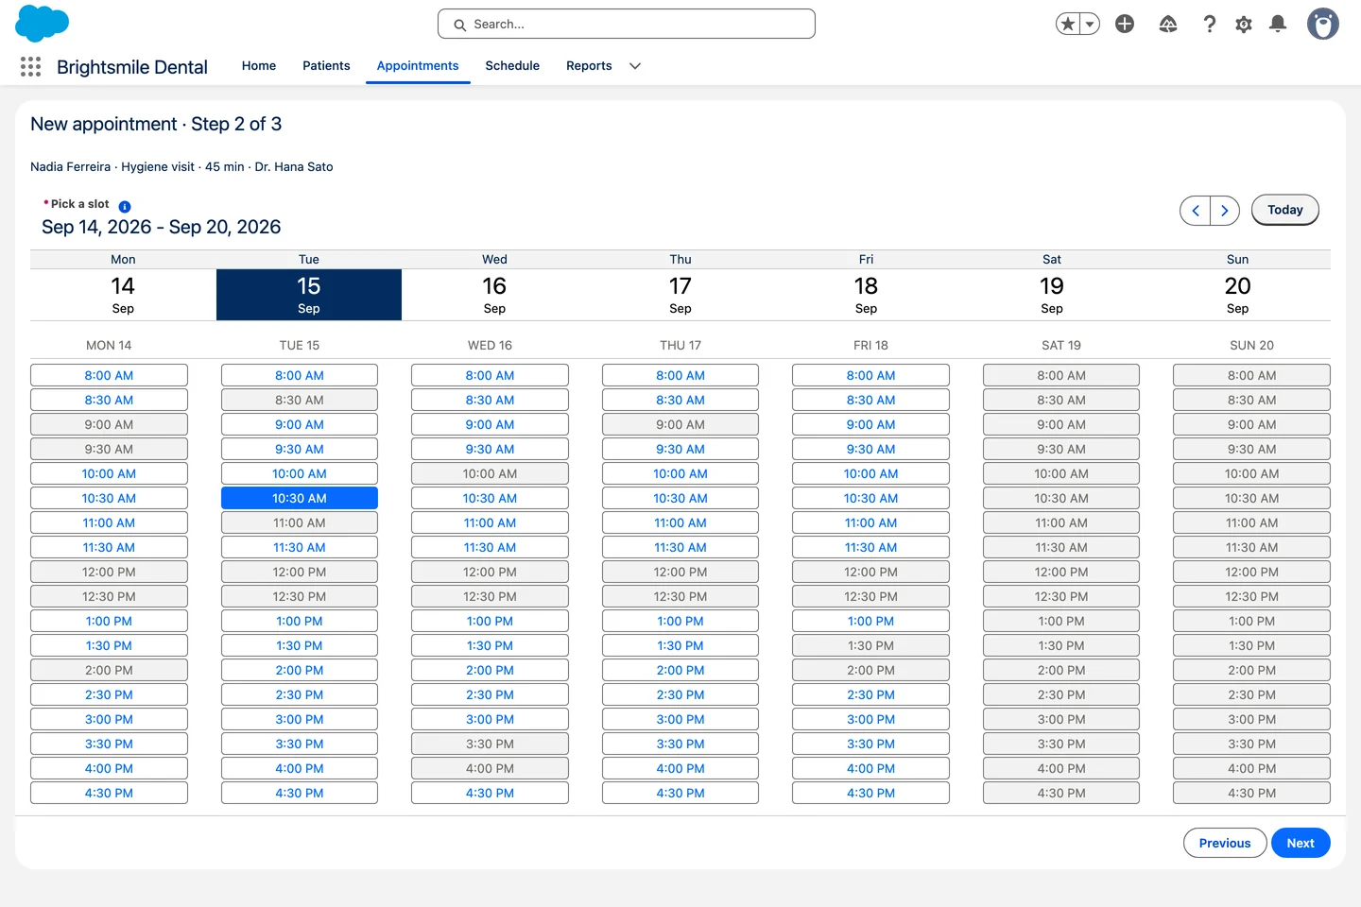Pick the Thursday 1:00 PM slot
The image size is (1361, 907).
(680, 621)
